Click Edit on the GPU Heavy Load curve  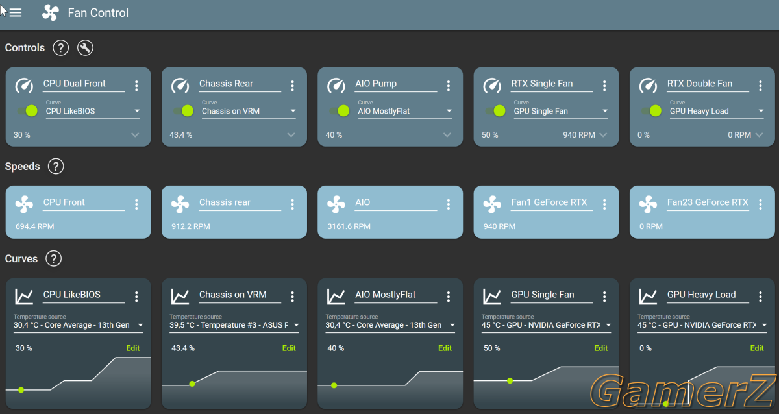pos(757,348)
